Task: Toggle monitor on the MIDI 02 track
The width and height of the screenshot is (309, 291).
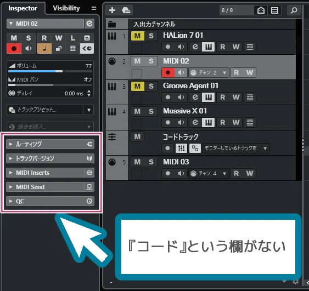Action: point(181,72)
